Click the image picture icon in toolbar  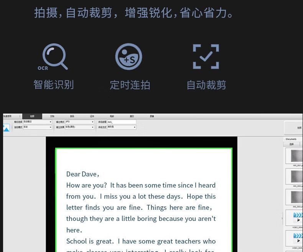[x=6, y=127]
